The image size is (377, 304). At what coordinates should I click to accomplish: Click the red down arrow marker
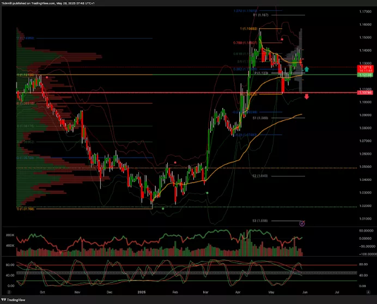[x=307, y=96]
